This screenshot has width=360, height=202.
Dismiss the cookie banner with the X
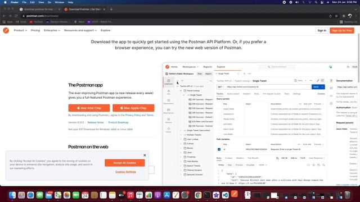pos(145,155)
